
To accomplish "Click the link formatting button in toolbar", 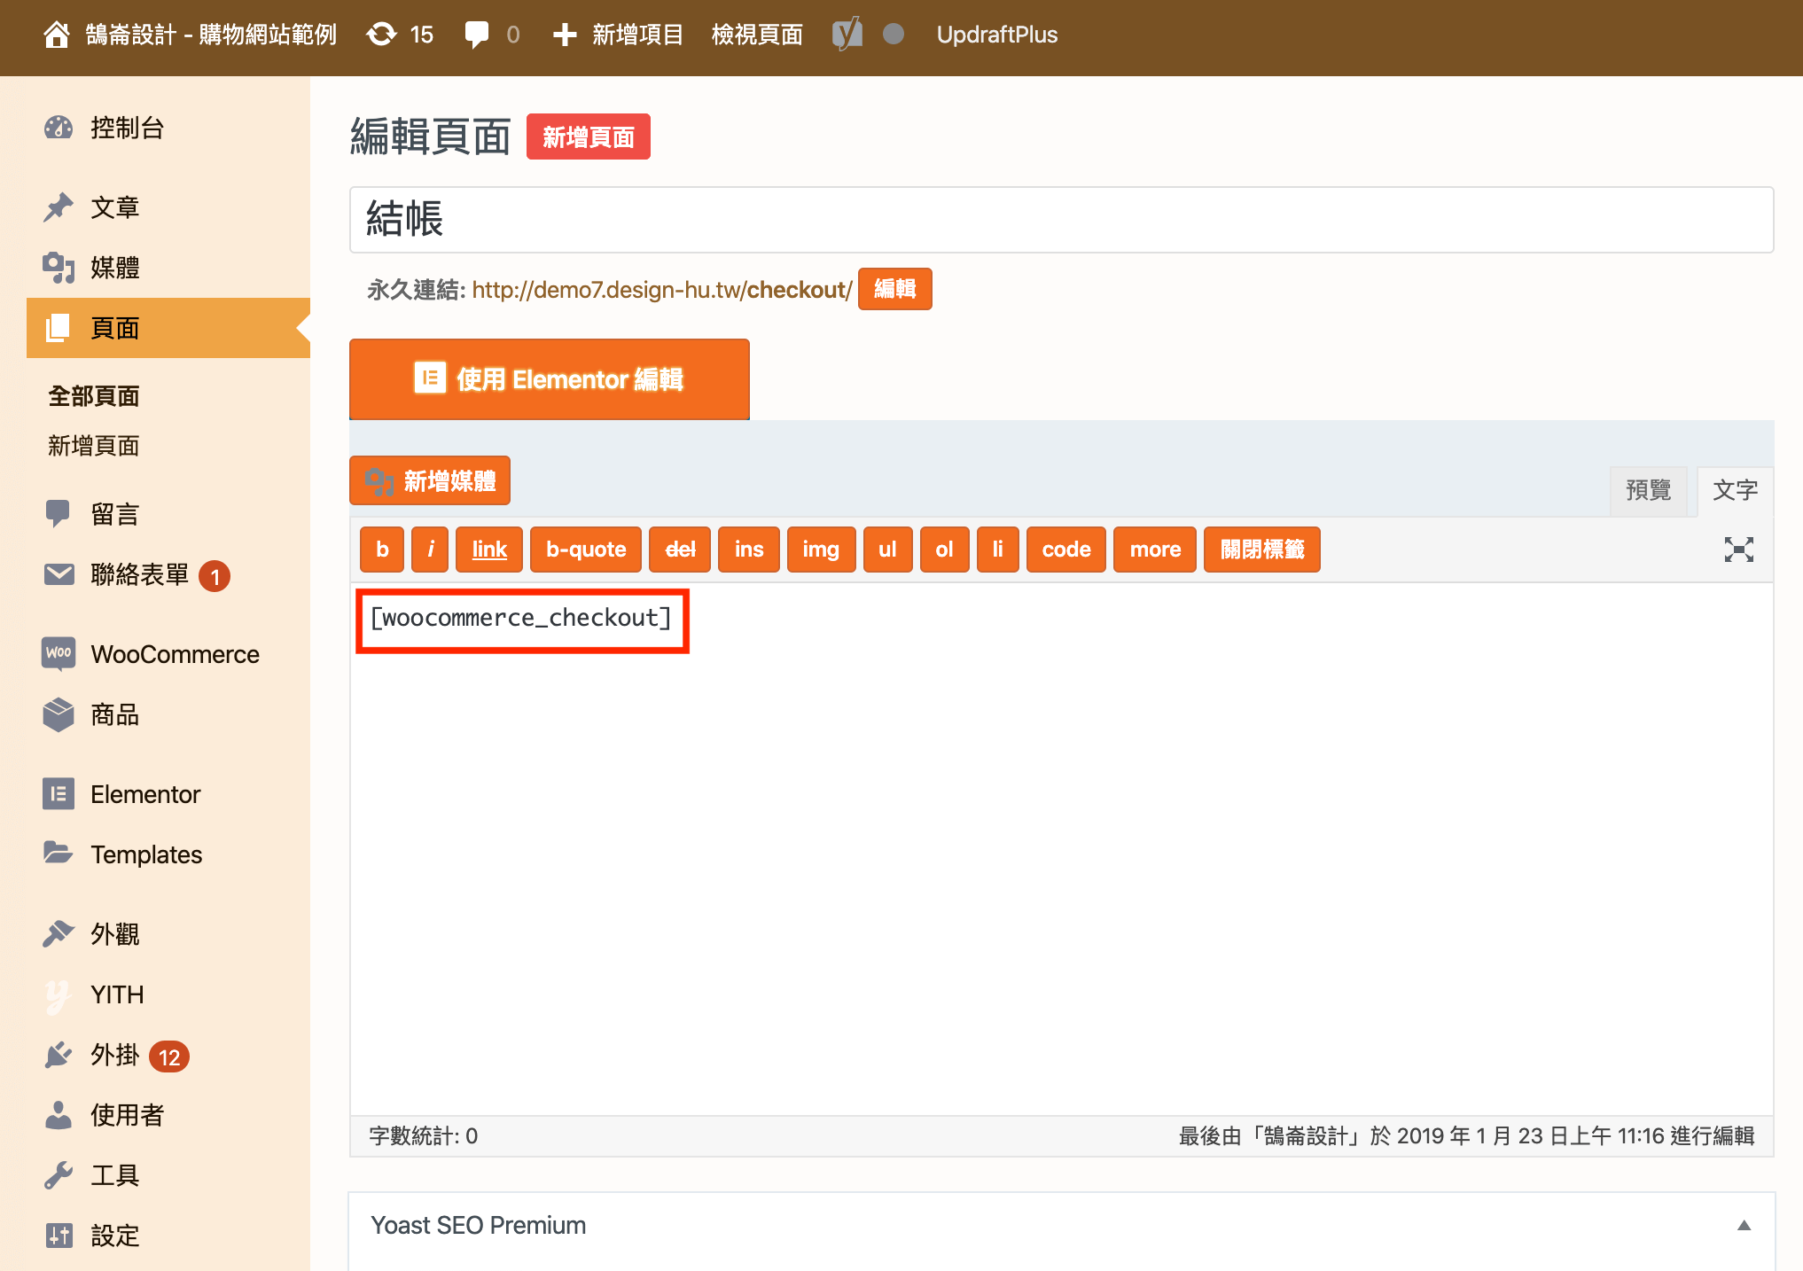I will click(x=487, y=549).
